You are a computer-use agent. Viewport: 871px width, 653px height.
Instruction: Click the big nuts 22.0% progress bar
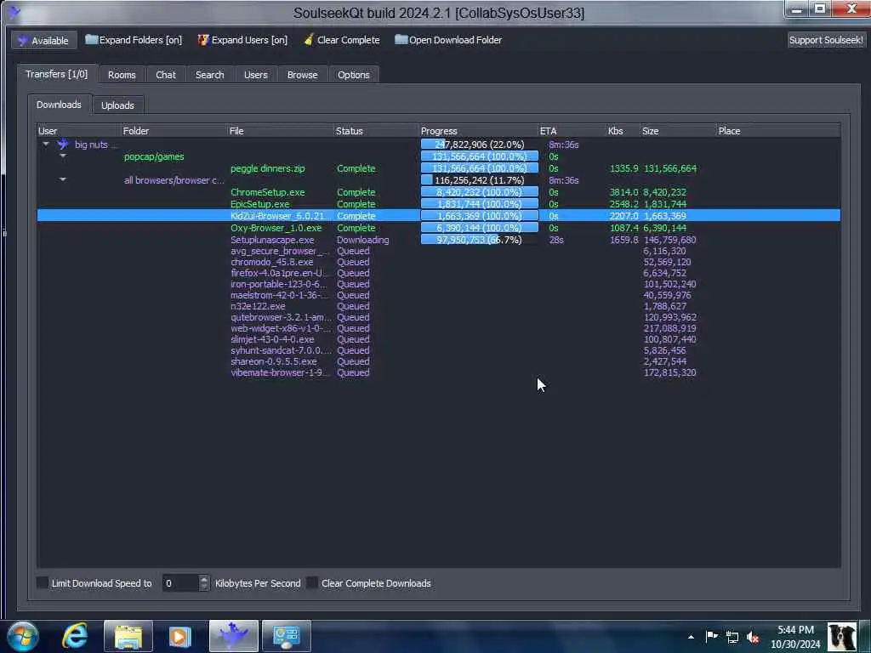(480, 145)
